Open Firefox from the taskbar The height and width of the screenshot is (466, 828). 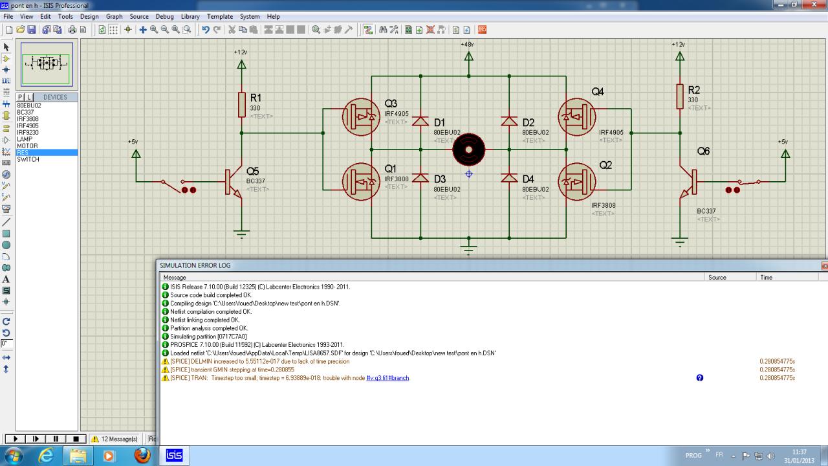coord(142,456)
